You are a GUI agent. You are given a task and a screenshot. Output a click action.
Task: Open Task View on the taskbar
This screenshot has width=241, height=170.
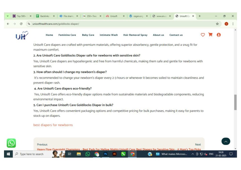tap(69, 154)
